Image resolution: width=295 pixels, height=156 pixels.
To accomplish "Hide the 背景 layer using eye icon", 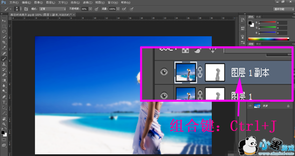I will click(x=250, y=106).
